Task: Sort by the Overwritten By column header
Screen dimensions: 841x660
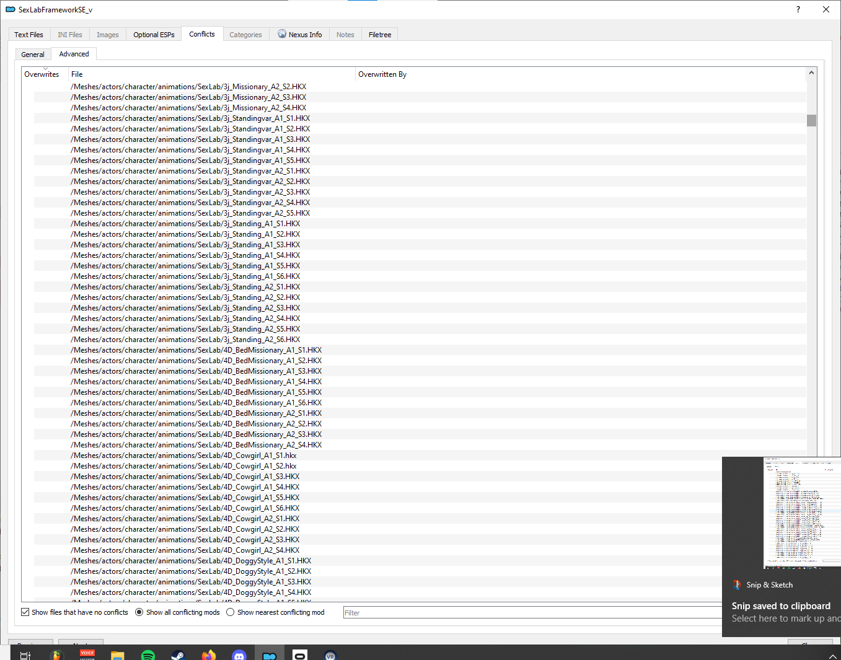Action: 581,74
